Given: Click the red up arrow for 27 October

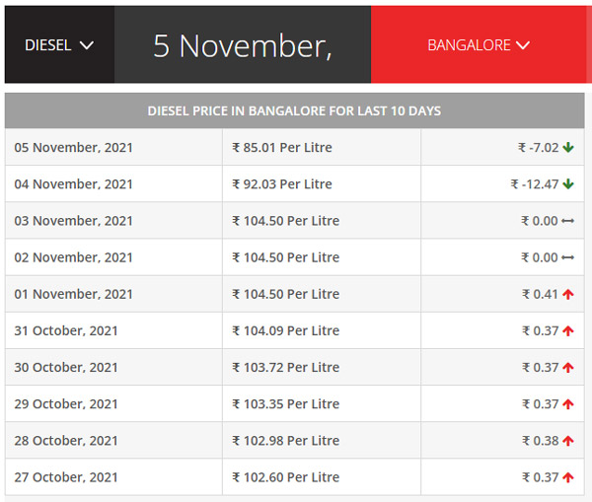Looking at the screenshot, I should click(568, 477).
